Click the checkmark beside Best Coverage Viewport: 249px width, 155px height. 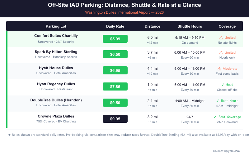tap(215, 117)
